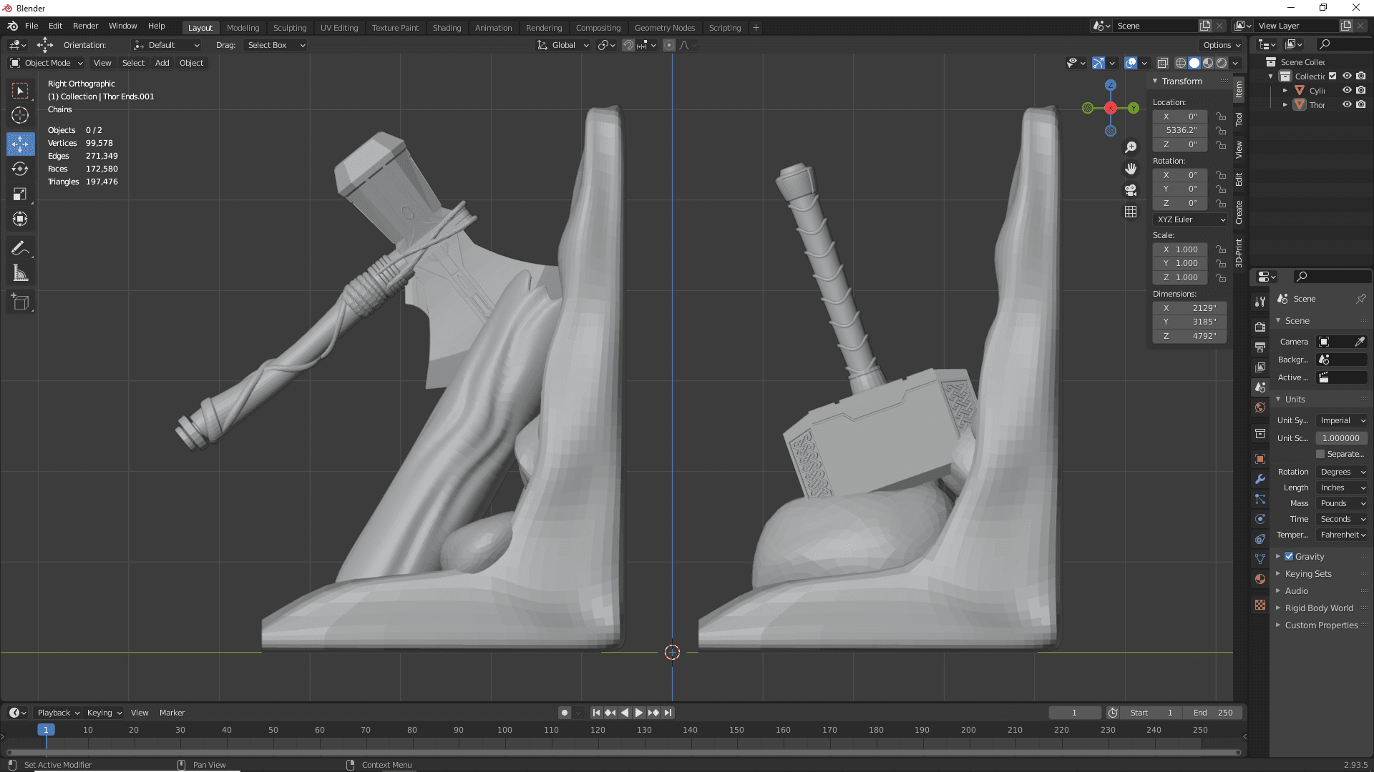The height and width of the screenshot is (772, 1374).
Task: Toggle visibility eye for the Cyli object
Action: (1347, 90)
